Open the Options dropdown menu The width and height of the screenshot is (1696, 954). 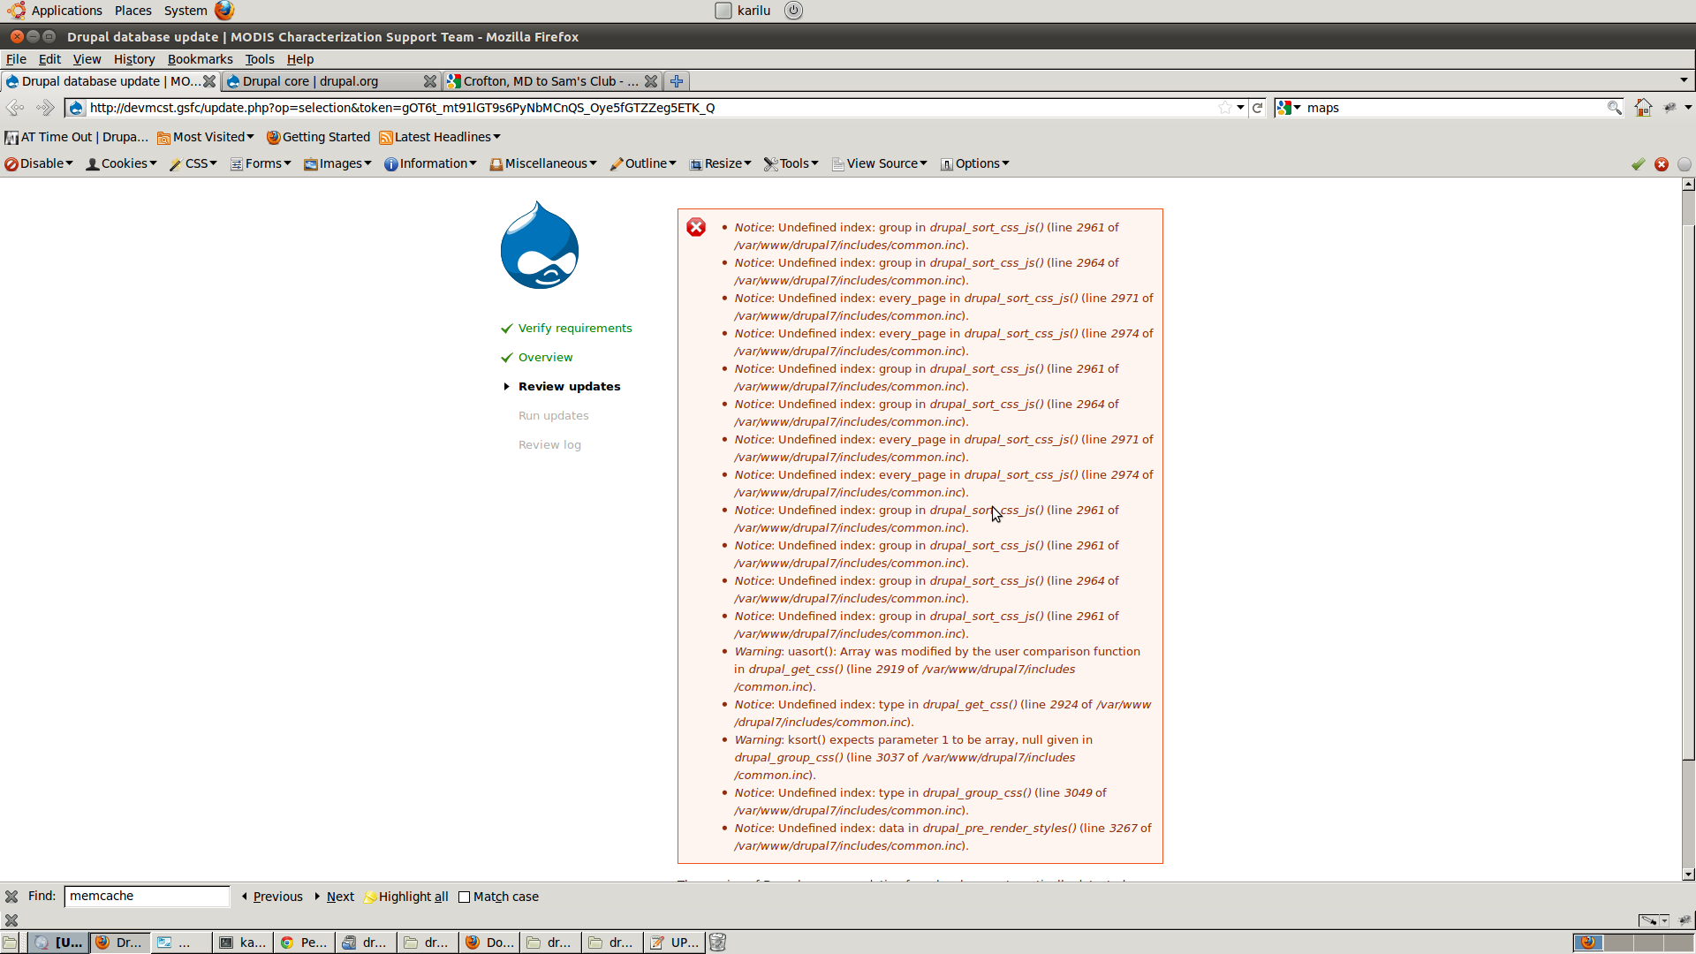pyautogui.click(x=975, y=163)
